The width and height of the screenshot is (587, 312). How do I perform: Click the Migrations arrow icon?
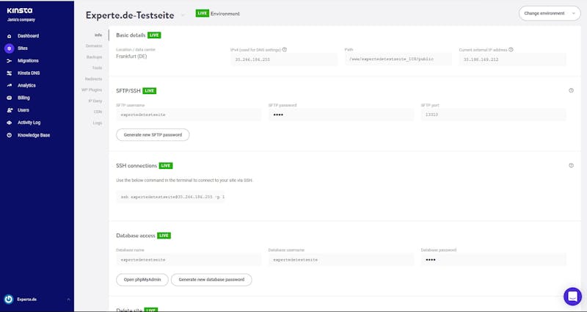click(x=10, y=61)
